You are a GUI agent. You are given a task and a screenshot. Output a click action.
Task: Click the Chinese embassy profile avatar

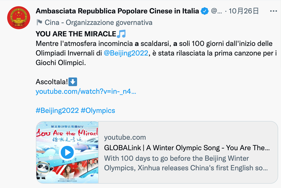tap(19, 18)
